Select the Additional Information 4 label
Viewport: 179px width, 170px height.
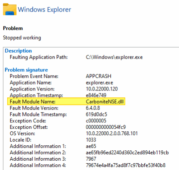point(38,165)
